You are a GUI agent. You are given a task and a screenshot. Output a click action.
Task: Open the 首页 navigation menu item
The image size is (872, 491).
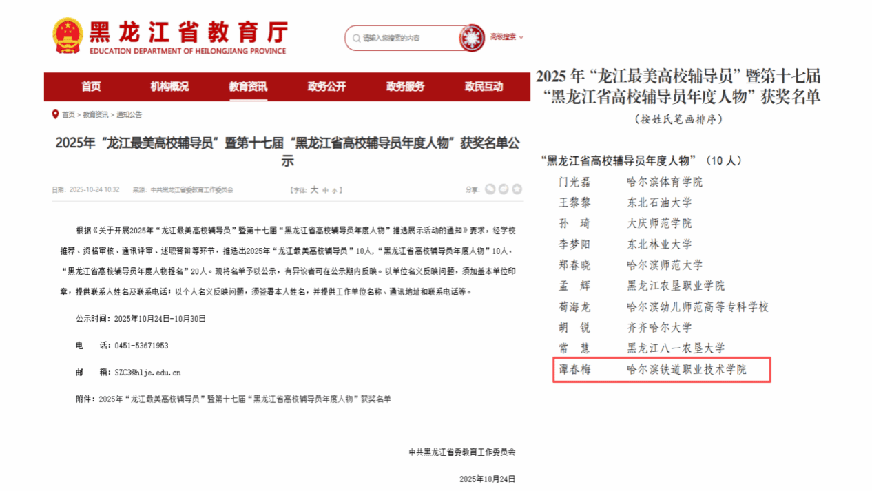coord(91,87)
